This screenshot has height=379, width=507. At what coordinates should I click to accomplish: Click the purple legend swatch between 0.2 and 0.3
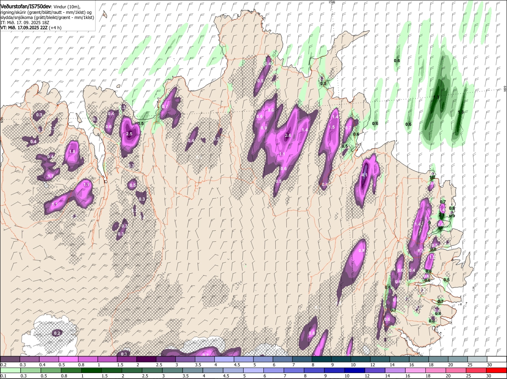[x=10, y=359]
